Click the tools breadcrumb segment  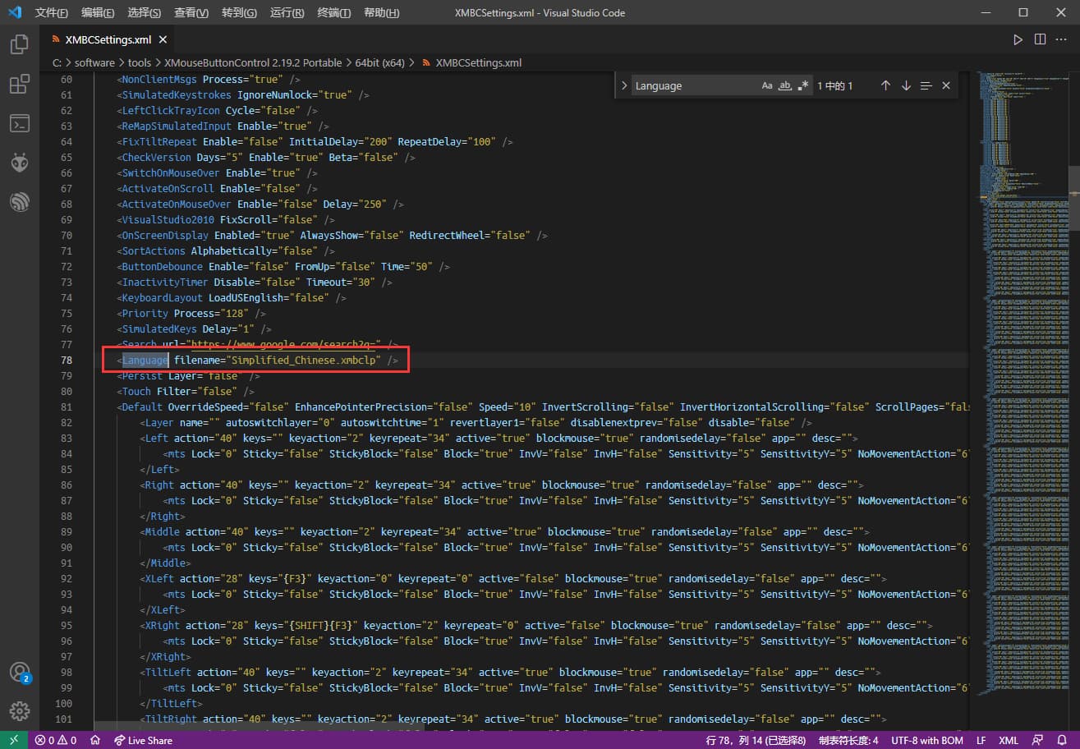tap(140, 62)
